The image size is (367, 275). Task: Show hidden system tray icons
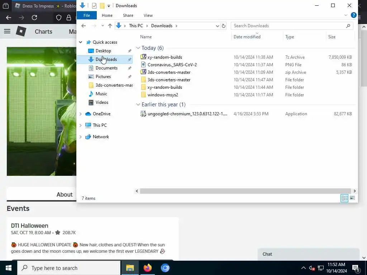303,268
